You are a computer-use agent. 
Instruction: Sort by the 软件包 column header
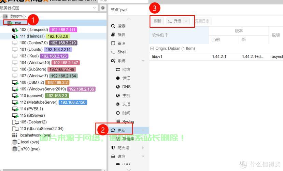160,35
